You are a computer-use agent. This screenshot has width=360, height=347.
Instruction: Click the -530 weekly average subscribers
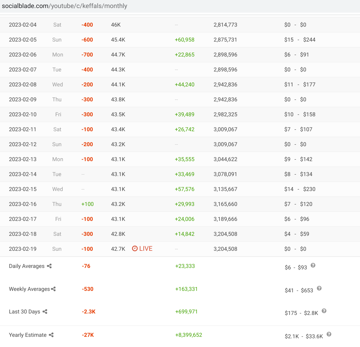[x=88, y=289]
